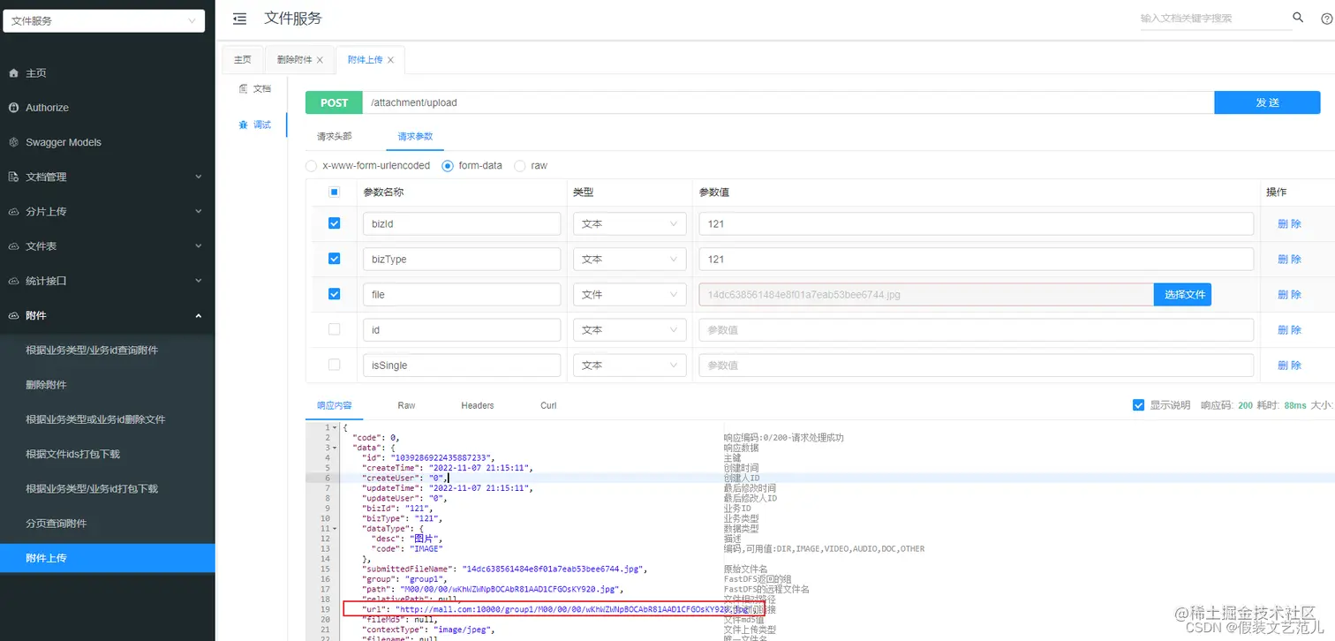Click the id parameter value field
The height and width of the screenshot is (641, 1335).
pos(977,329)
